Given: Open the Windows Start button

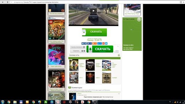Looking at the screenshot, I should coord(3,102).
